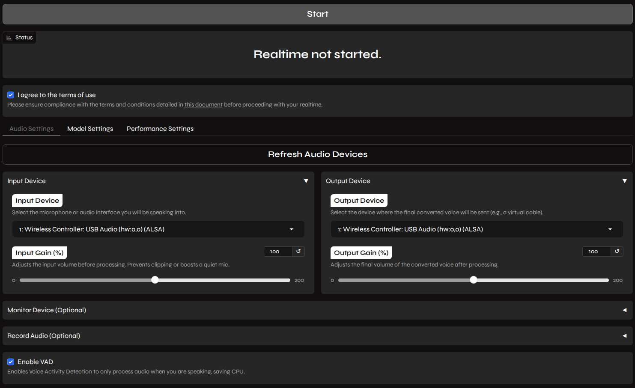Click the Status label icon
Viewport: 635px width, 388px height.
click(x=9, y=38)
